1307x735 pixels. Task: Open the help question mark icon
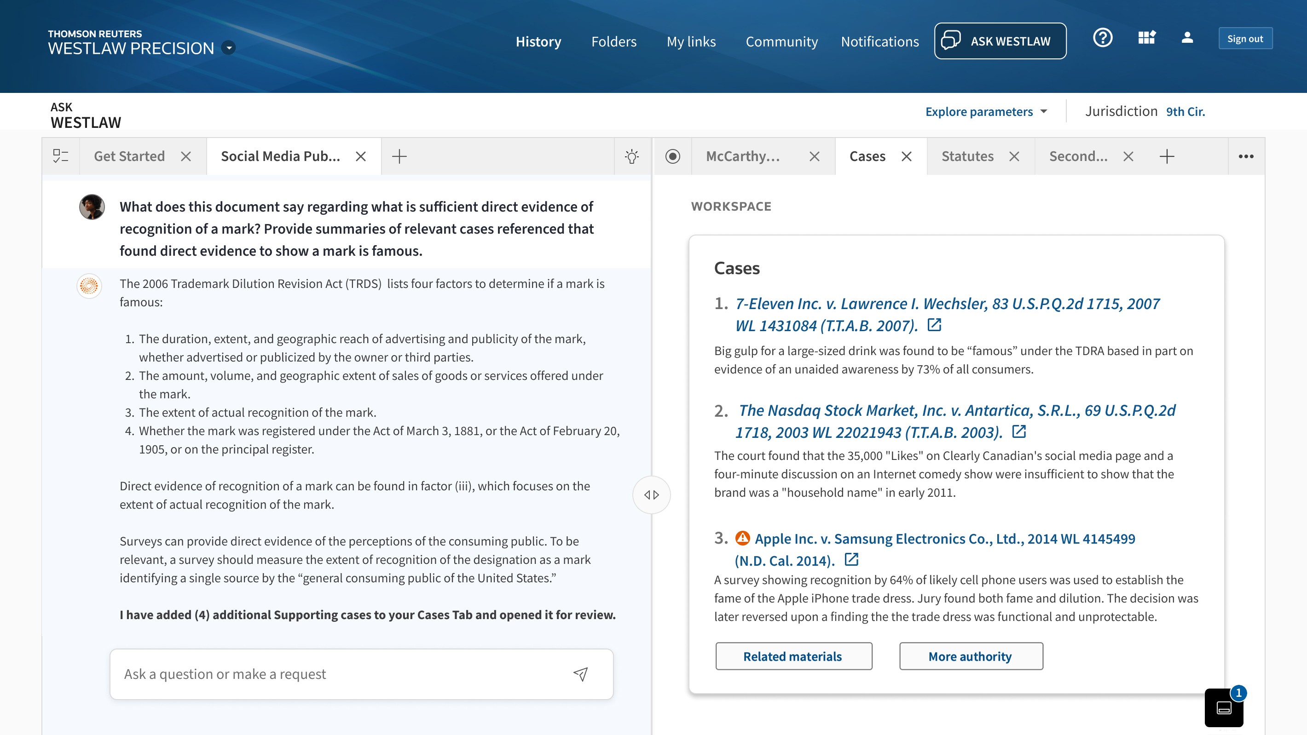click(x=1103, y=38)
